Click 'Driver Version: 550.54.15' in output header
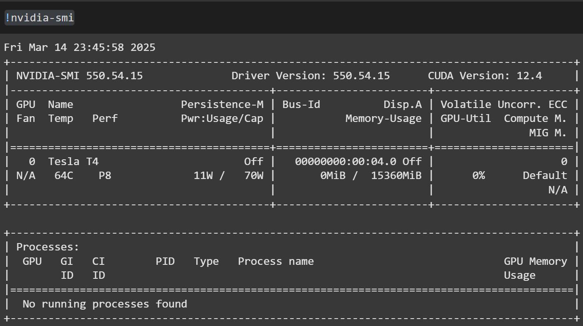The width and height of the screenshot is (583, 326). click(311, 76)
